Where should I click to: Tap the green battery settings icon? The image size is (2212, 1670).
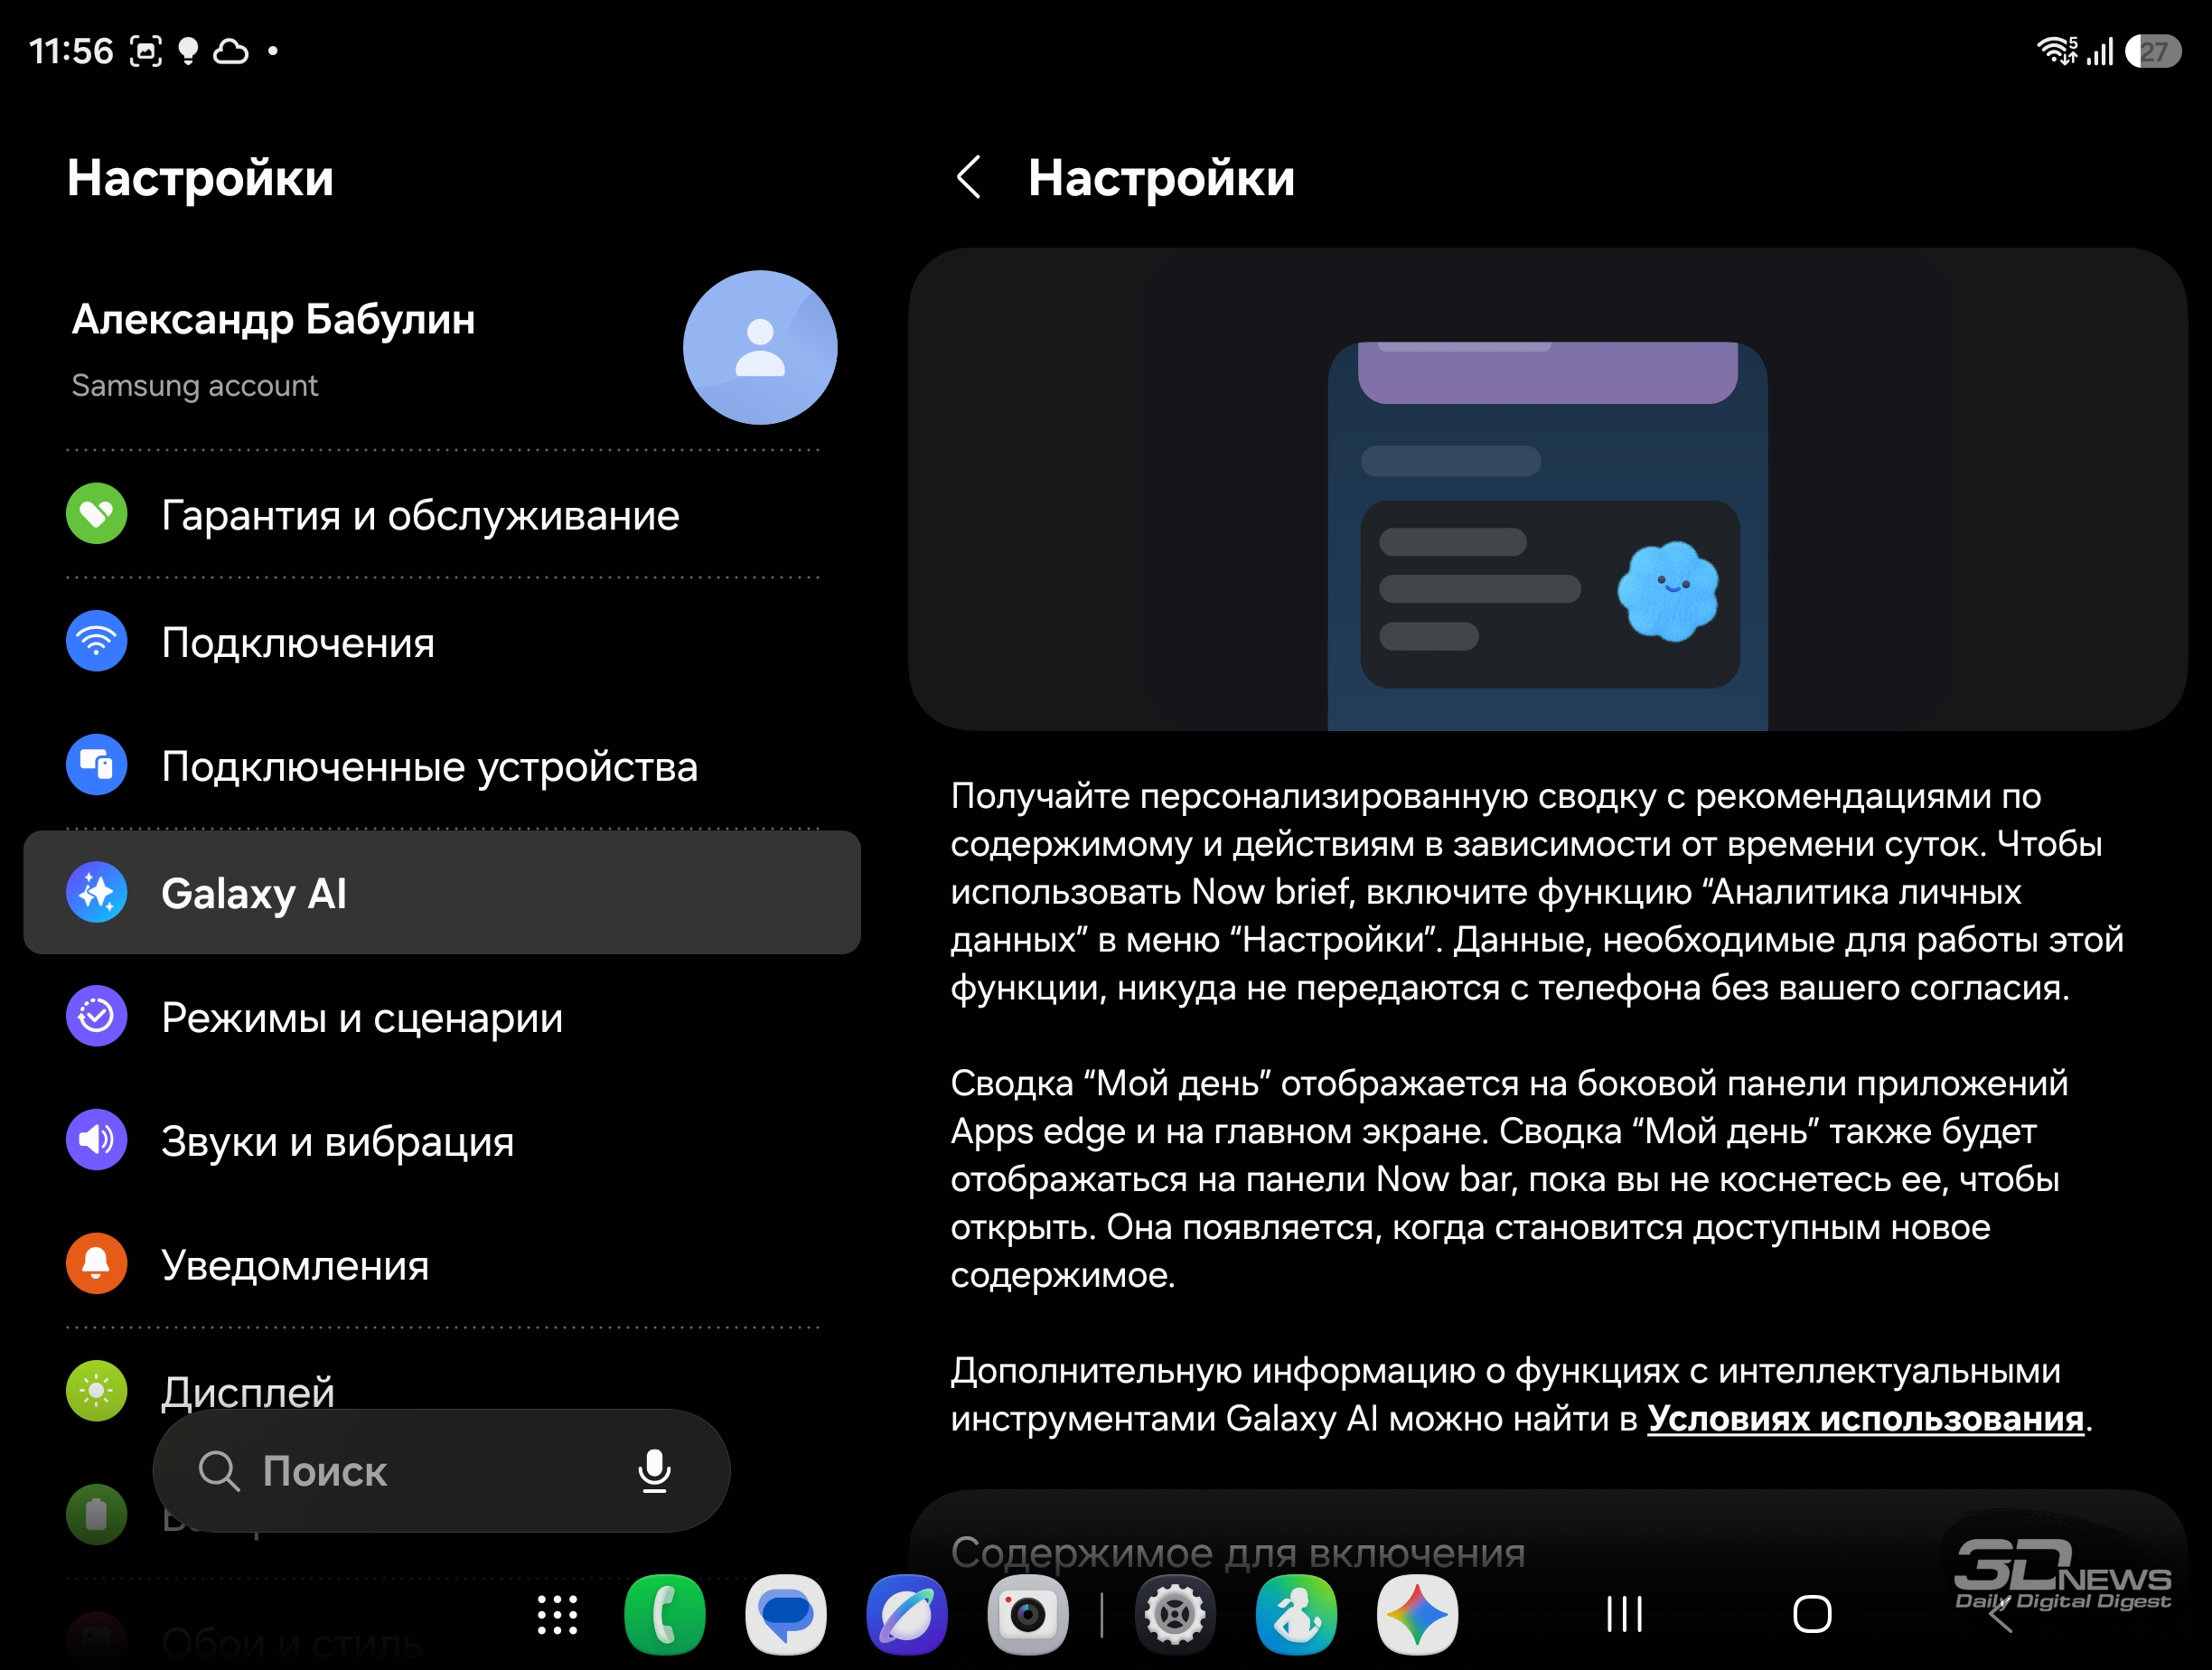point(96,1514)
